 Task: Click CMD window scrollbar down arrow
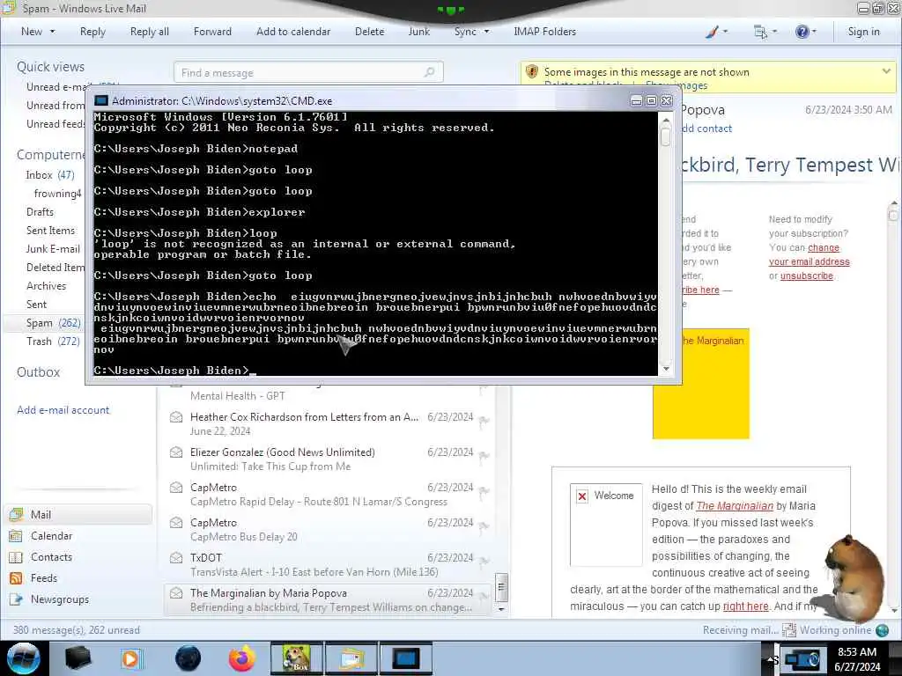pyautogui.click(x=666, y=369)
